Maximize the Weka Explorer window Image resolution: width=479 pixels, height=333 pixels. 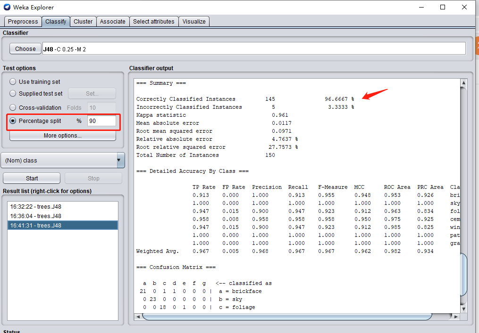pyautogui.click(x=443, y=7)
